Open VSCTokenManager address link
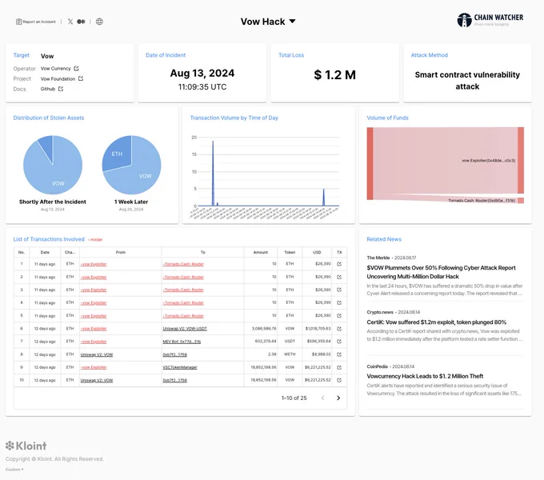This screenshot has height=480, width=544. [x=180, y=367]
